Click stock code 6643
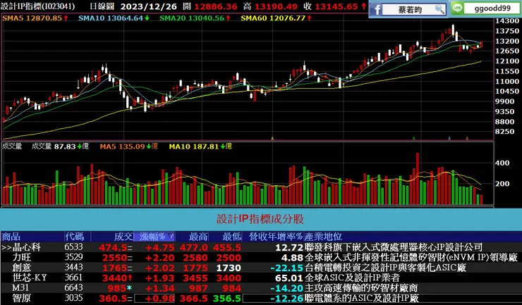Image resolution: width=522 pixels, height=305 pixels. (73, 287)
